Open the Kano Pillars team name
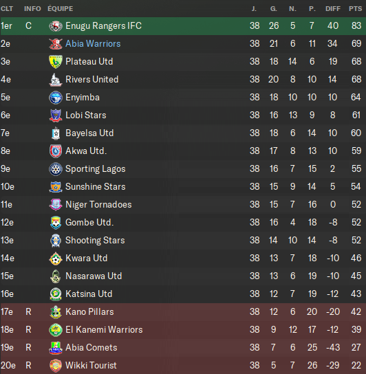Screen dimensions: 366x374 pyautogui.click(x=89, y=311)
